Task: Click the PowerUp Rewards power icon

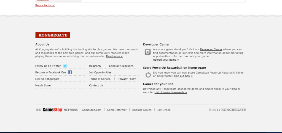Action: (x=148, y=75)
